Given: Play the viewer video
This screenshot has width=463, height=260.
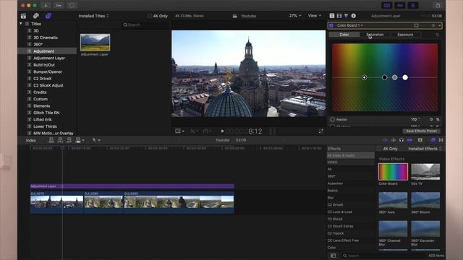Looking at the screenshot, I should [223, 131].
